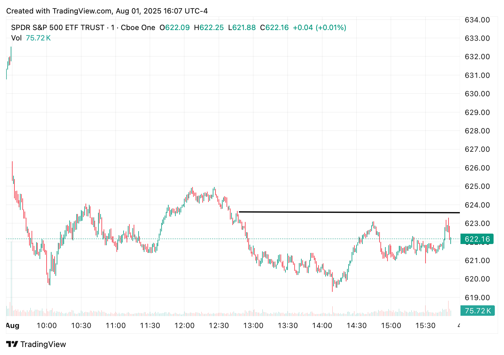This screenshot has width=504, height=355.
Task: Click the 631.00 price axis label
Action: coord(477,75)
